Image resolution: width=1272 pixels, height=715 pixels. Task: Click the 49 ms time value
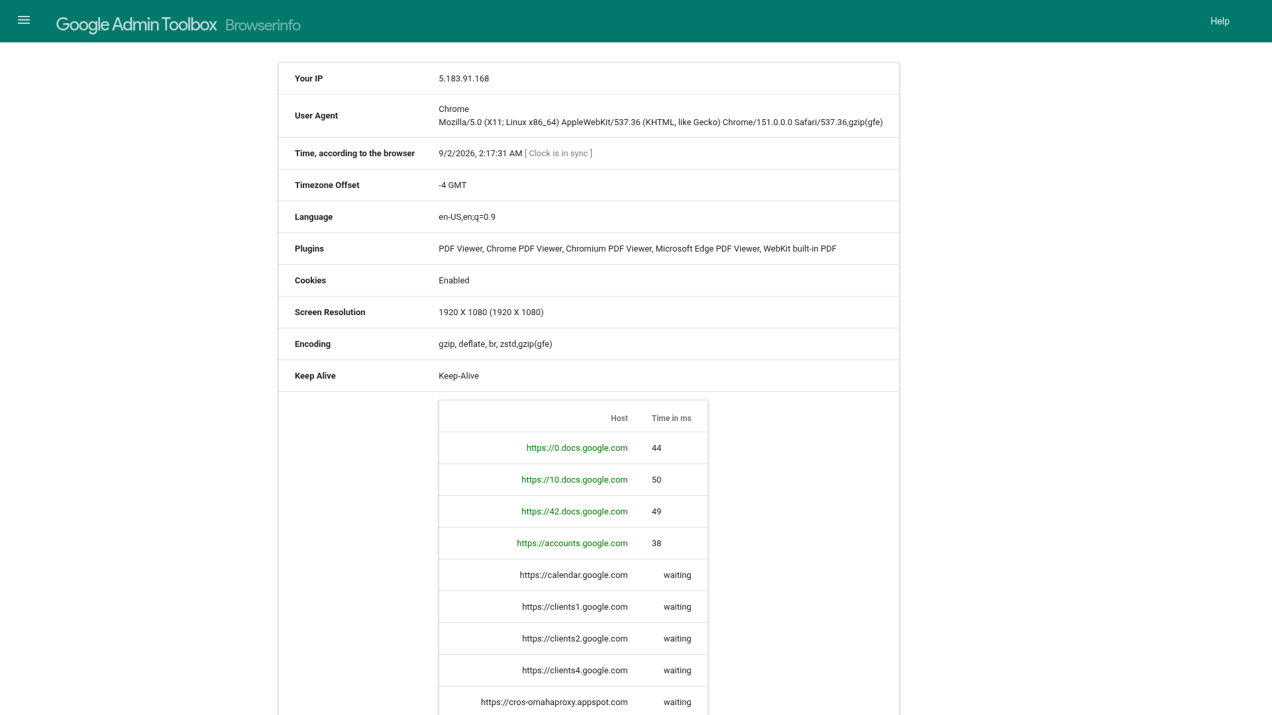[x=657, y=512]
